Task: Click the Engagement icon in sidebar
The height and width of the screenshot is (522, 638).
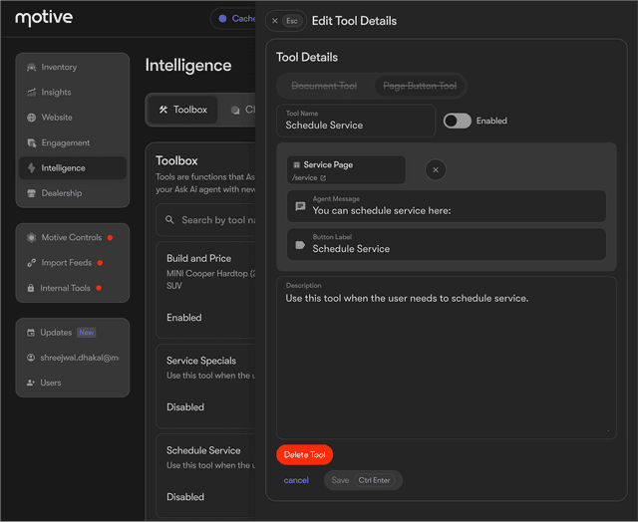Action: tap(32, 142)
